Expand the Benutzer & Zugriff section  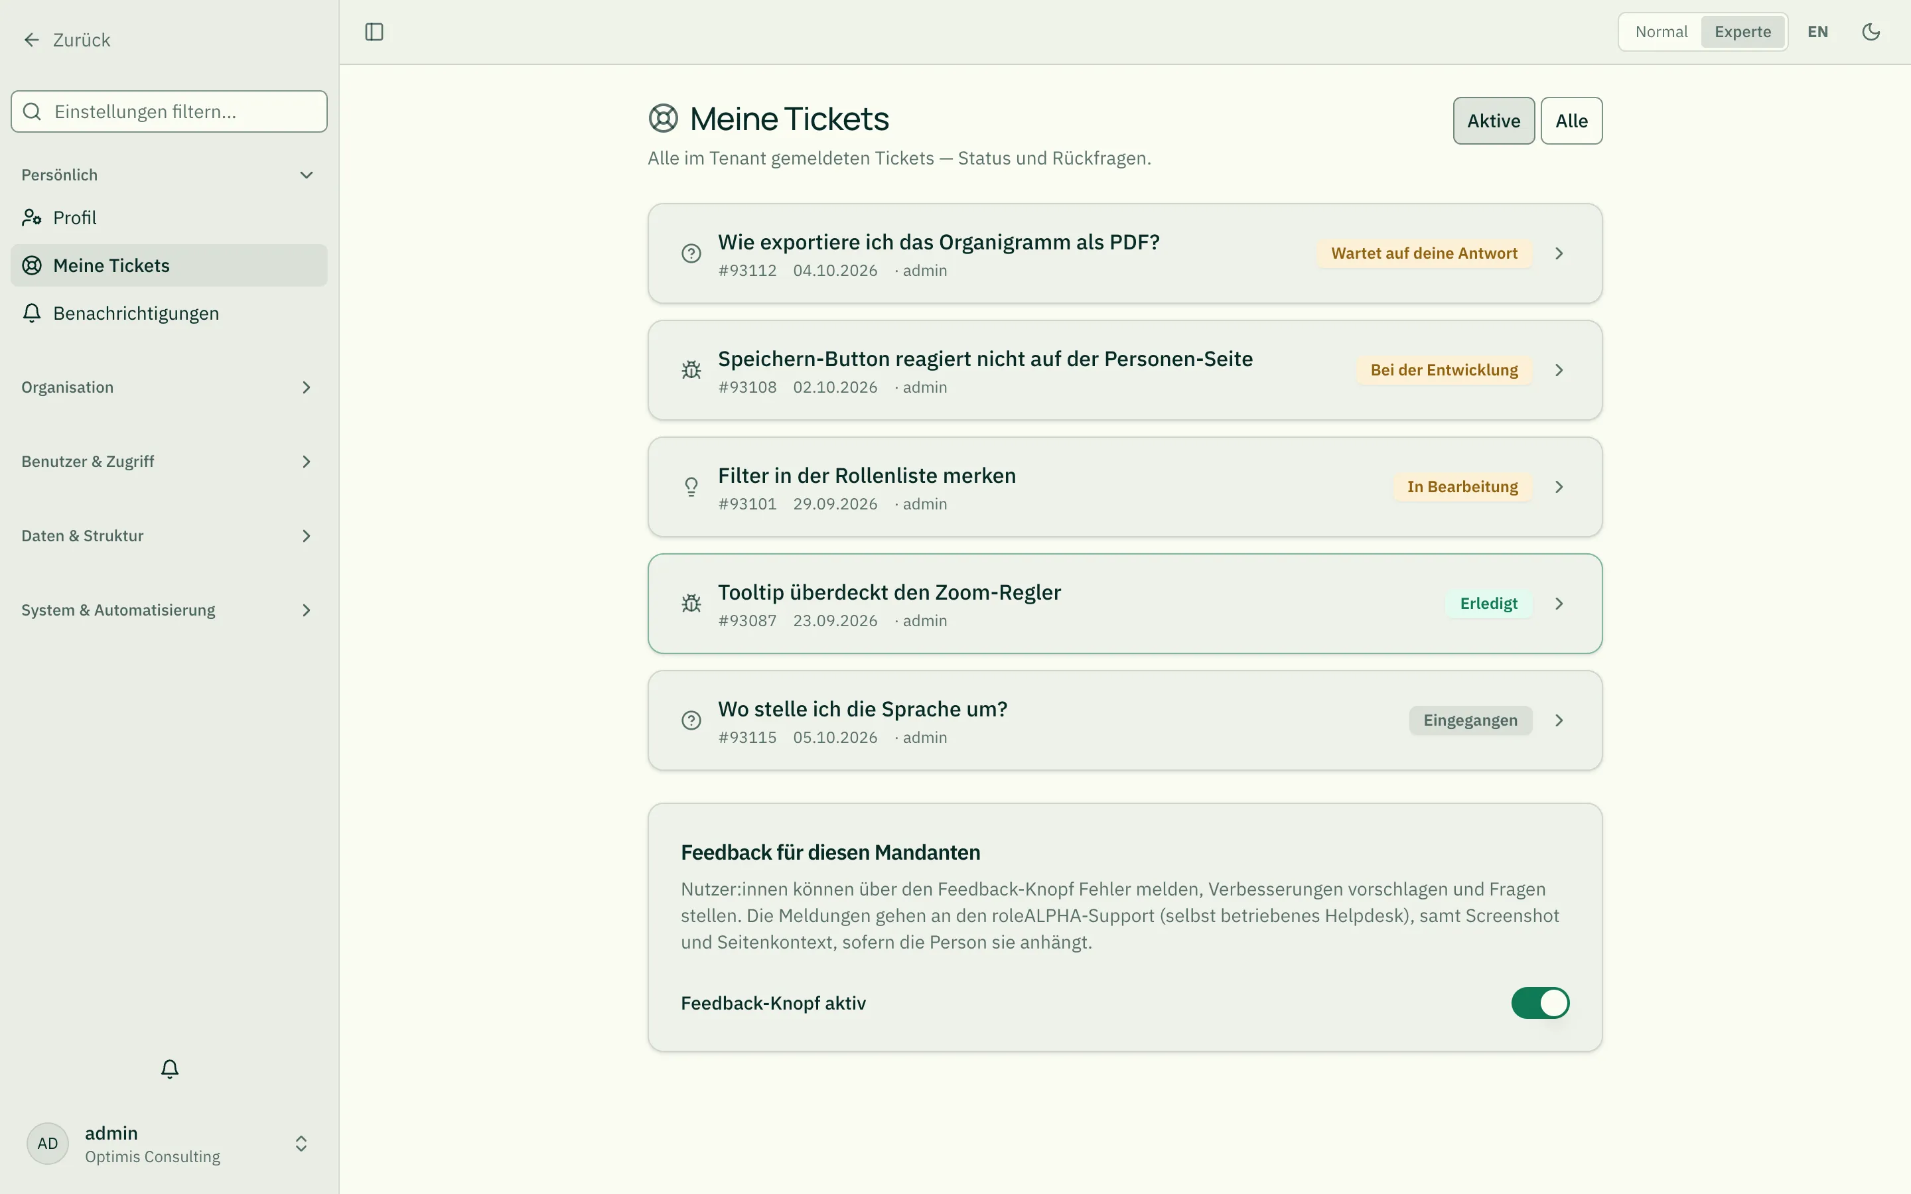pyautogui.click(x=168, y=461)
